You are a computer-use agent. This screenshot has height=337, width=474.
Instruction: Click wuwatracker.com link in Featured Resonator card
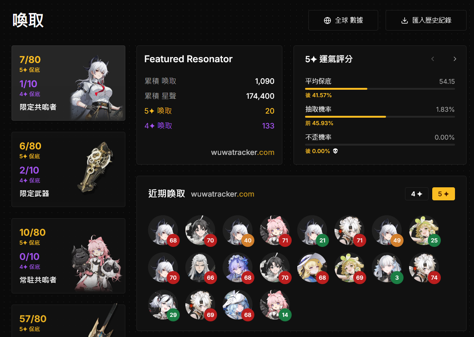pyautogui.click(x=243, y=152)
